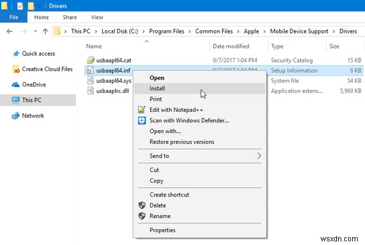365x245 pixels.
Task: Click the OneDrive cloud icon
Action: click(15, 85)
